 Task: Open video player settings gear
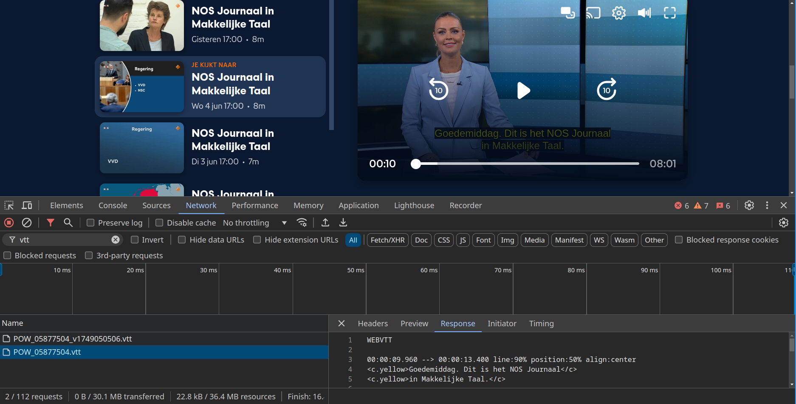pos(619,13)
